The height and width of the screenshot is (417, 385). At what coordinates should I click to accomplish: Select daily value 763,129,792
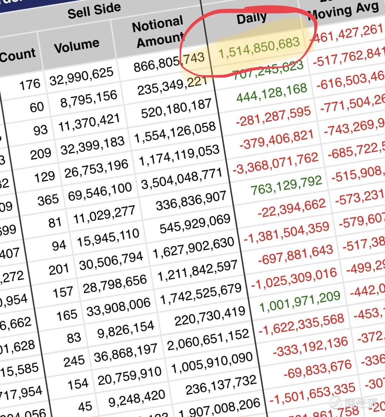pyautogui.click(x=287, y=185)
